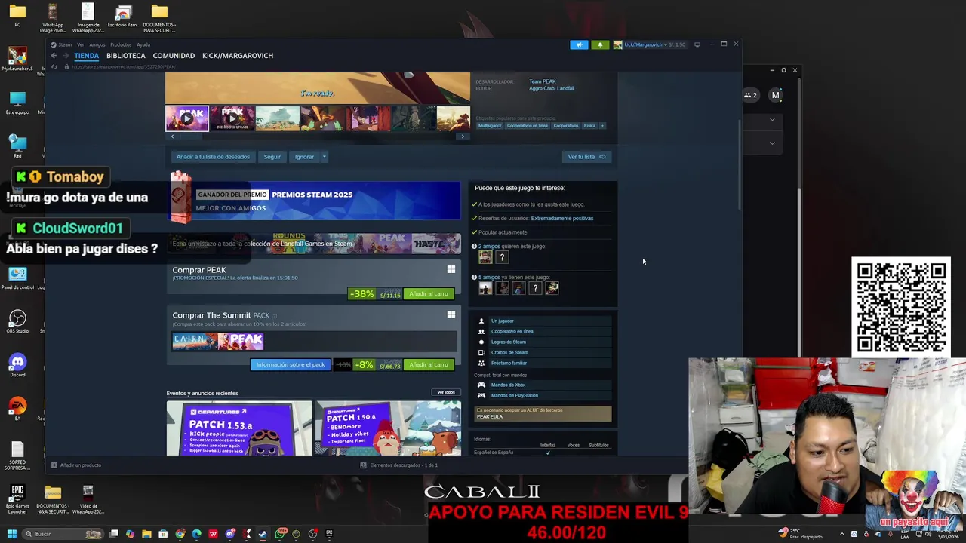Click the Un jugador icon

coord(481,321)
